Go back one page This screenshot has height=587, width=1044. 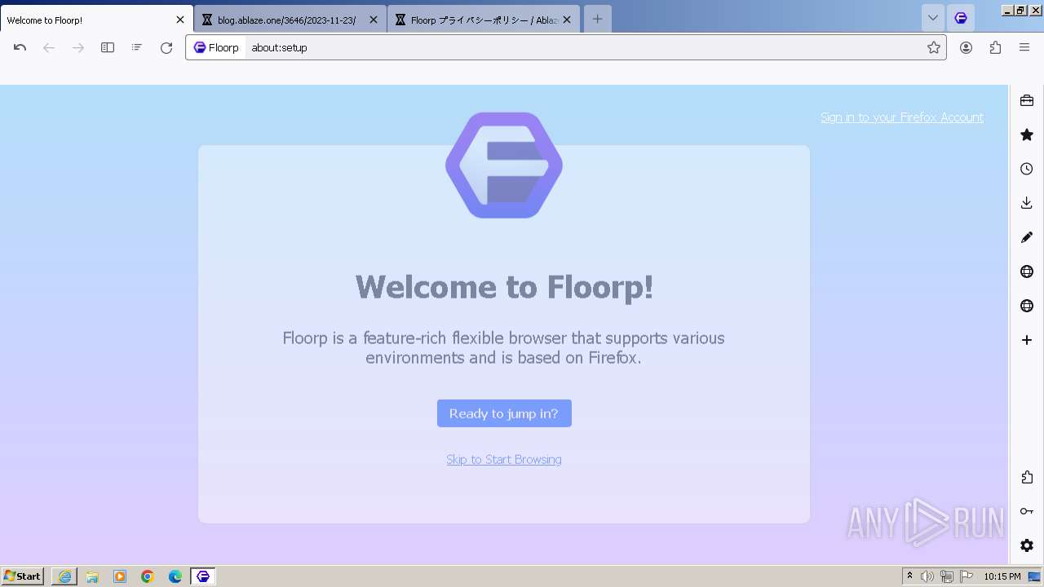pyautogui.click(x=49, y=48)
